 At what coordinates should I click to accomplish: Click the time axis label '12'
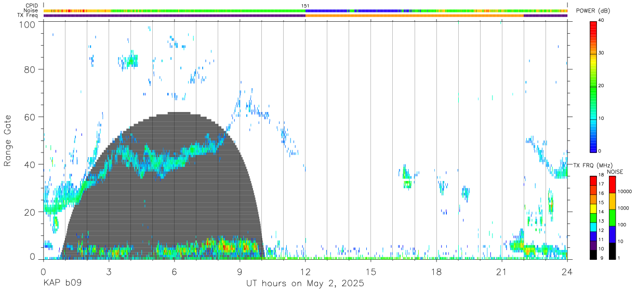(305, 272)
